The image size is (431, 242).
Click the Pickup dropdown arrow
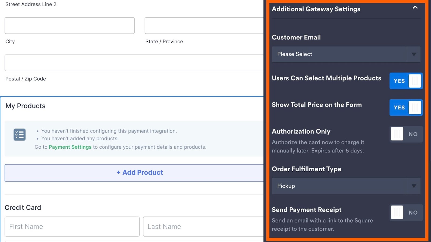[x=414, y=186]
